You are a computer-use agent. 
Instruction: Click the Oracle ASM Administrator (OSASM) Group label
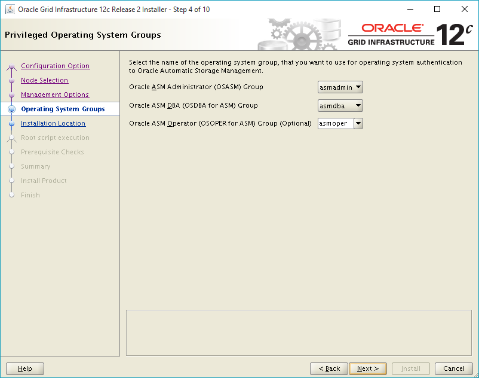tap(196, 87)
